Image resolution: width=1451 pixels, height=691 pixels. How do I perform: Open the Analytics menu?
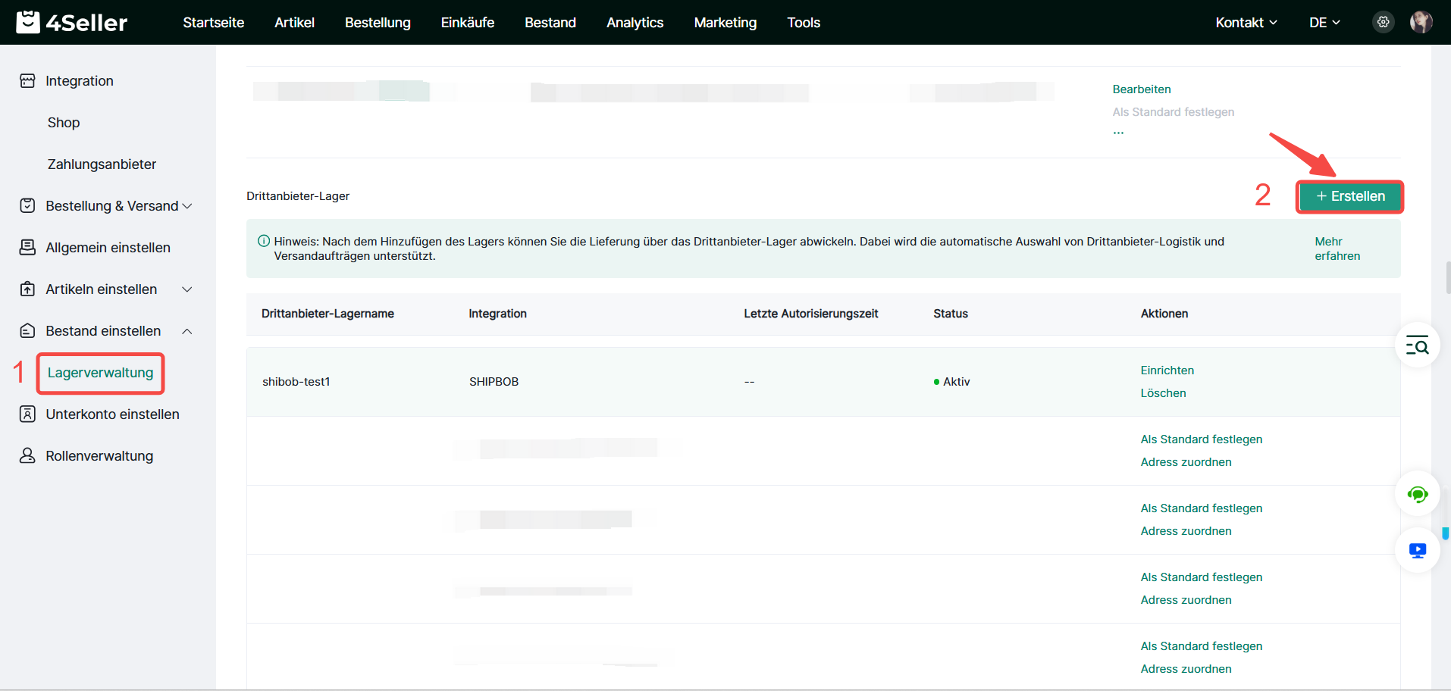pos(635,23)
